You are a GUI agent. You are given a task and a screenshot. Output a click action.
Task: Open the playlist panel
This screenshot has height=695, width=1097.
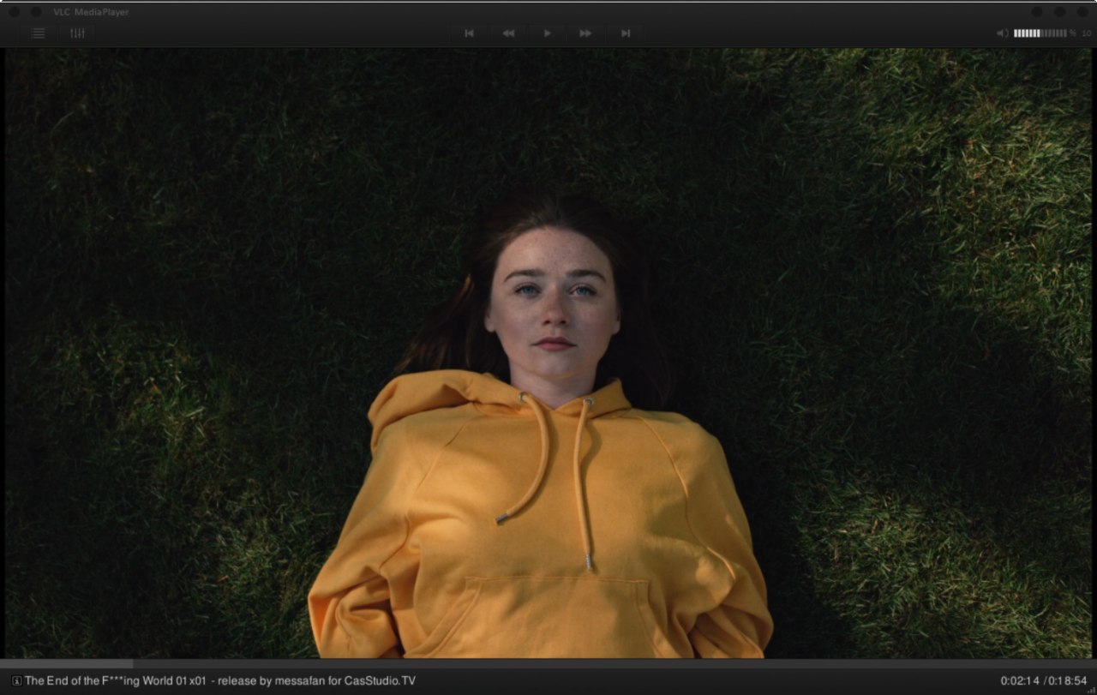point(38,33)
